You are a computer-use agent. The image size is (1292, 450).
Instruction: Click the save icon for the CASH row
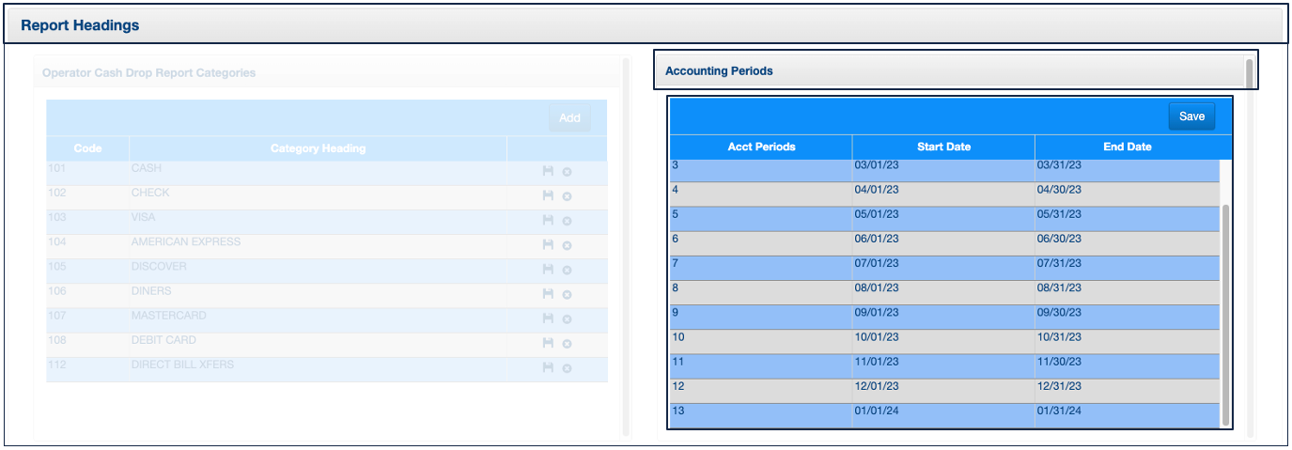coord(548,172)
